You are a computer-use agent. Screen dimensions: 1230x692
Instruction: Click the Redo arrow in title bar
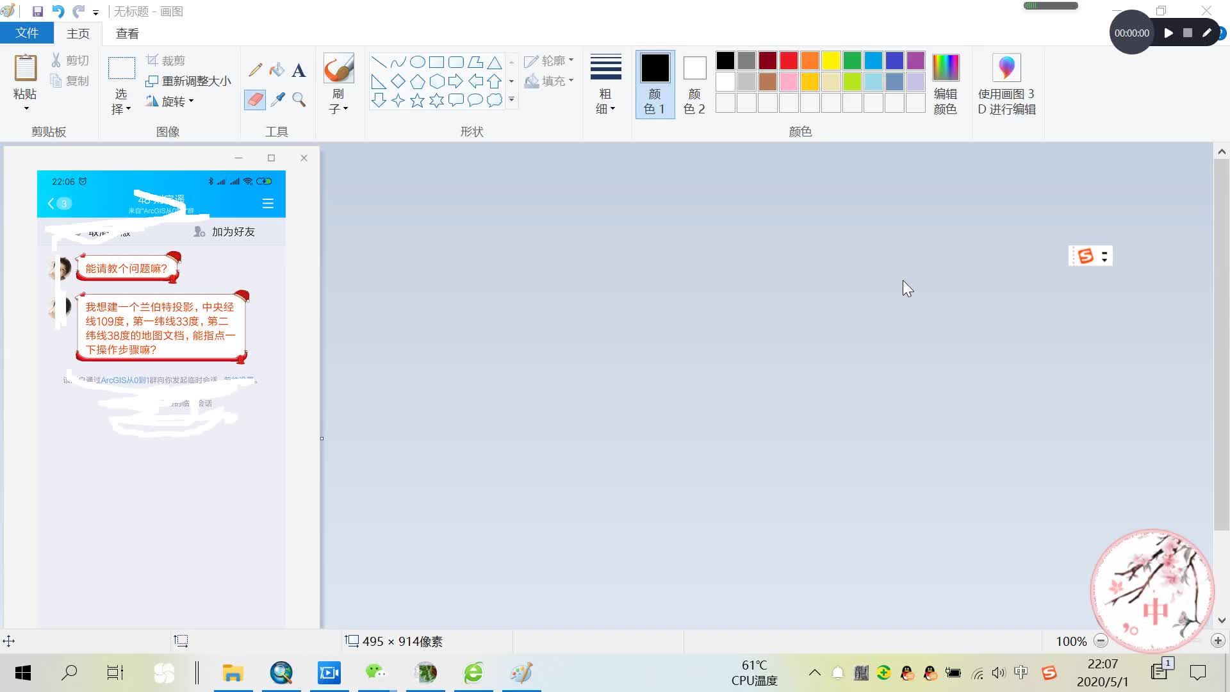point(78,12)
